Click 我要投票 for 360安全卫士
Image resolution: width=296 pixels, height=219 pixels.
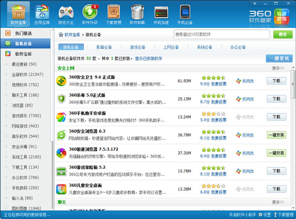point(219,84)
